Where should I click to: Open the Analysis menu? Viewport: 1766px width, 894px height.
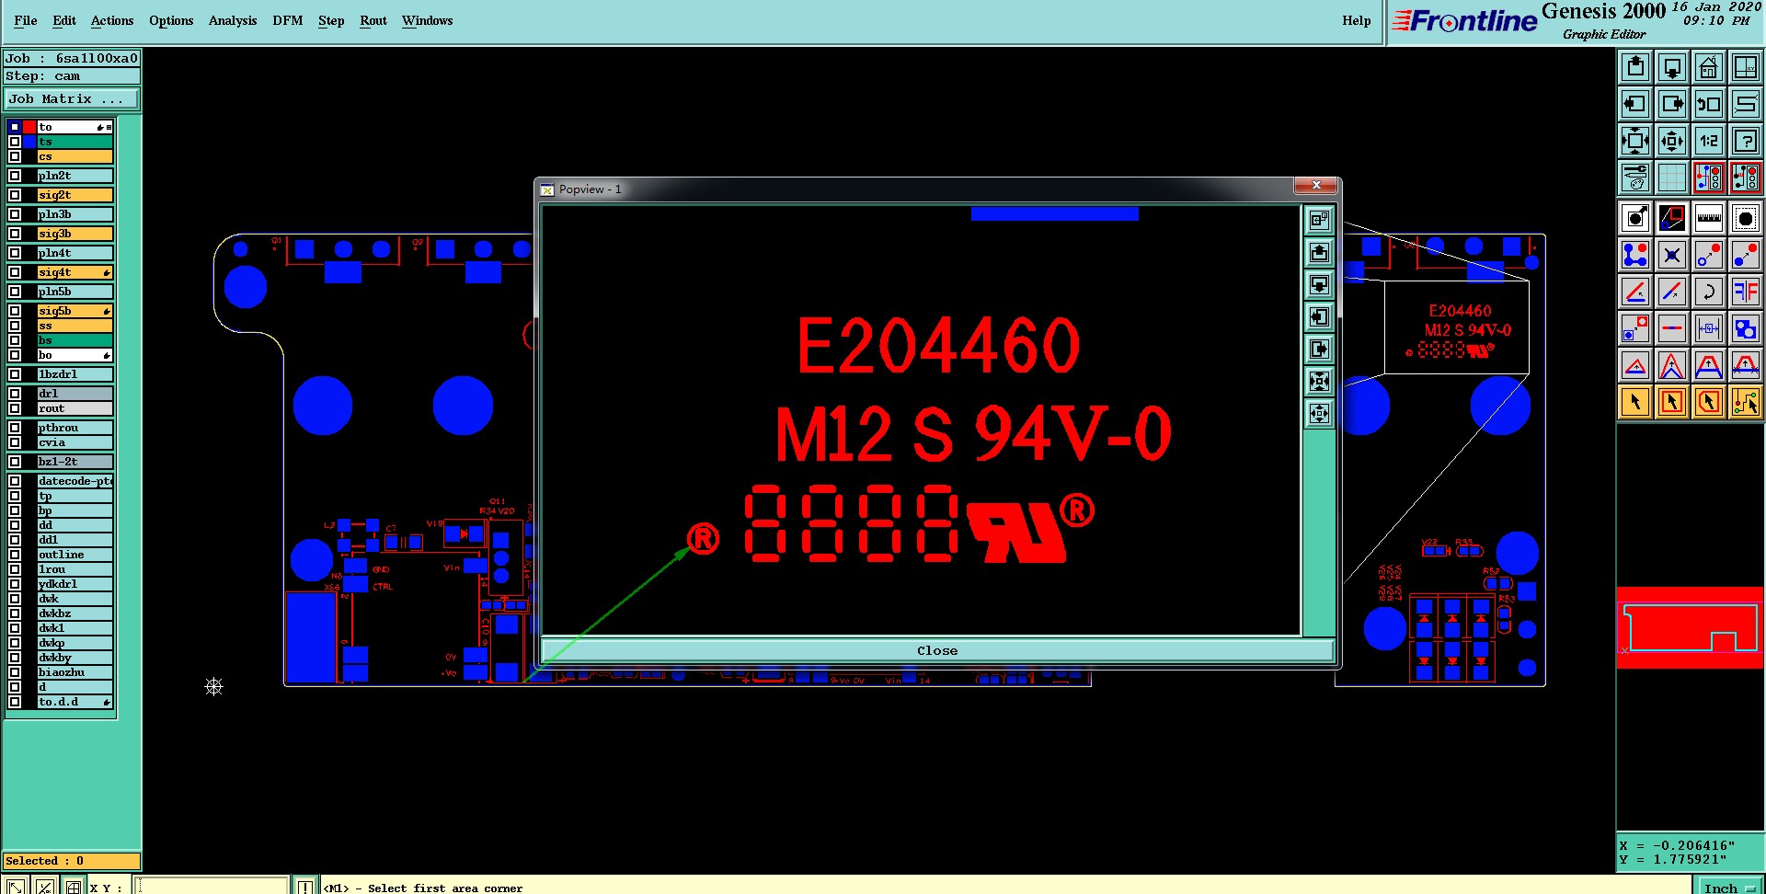click(x=233, y=20)
